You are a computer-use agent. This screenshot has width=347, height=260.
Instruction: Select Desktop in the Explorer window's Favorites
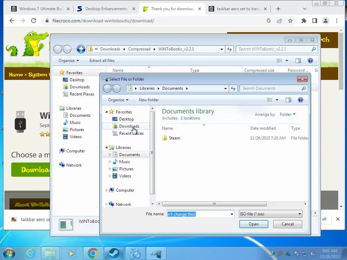77,80
